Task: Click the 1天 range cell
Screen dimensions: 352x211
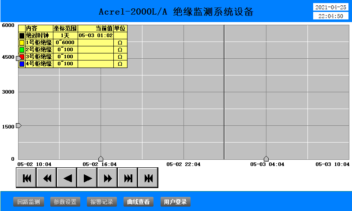Action: [x=65, y=35]
